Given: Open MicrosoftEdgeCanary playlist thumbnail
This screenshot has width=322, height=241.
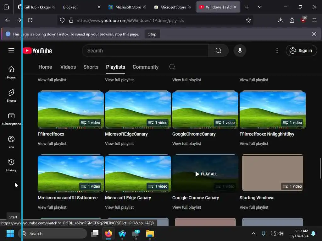Looking at the screenshot, I should (138, 110).
